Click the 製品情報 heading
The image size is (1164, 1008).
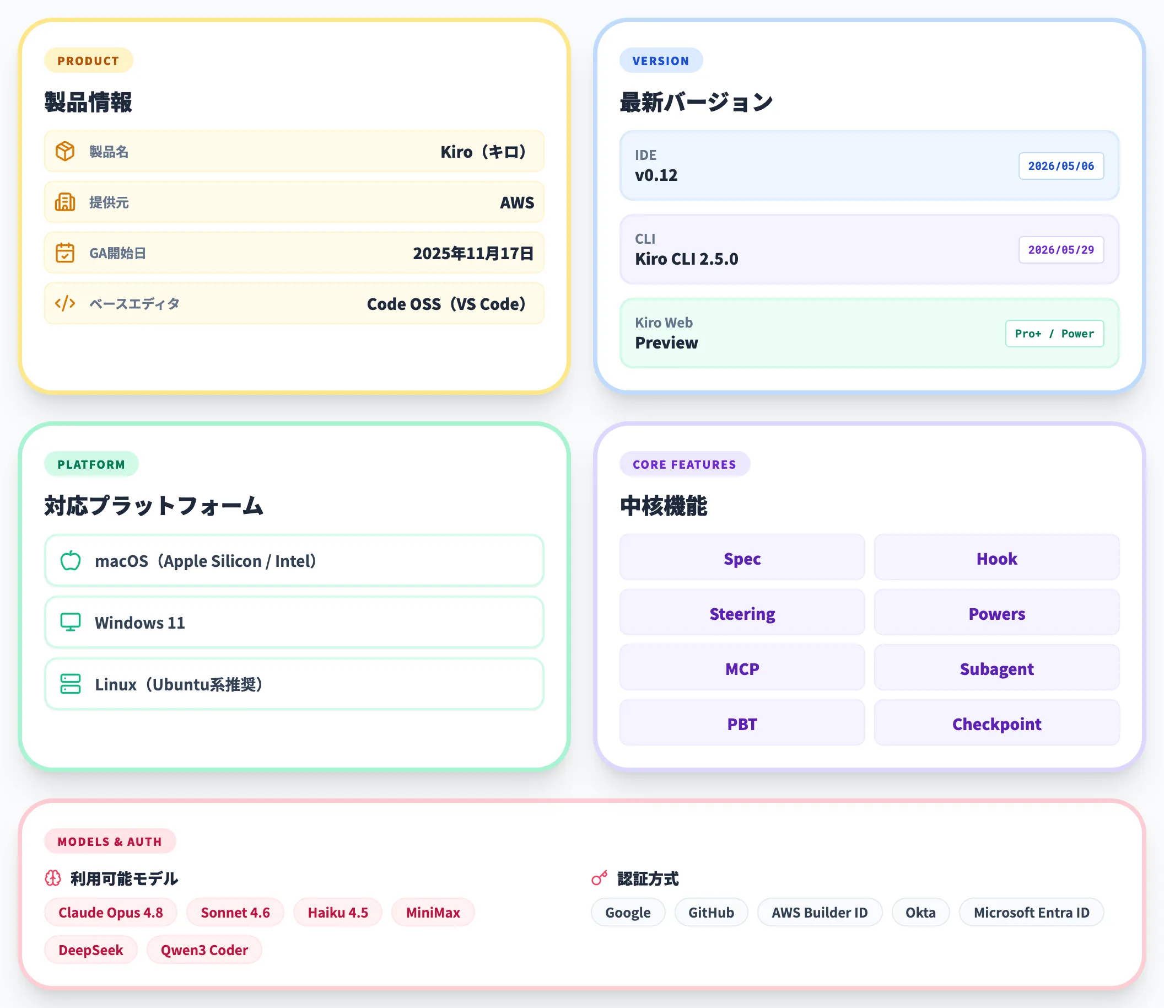[x=88, y=103]
